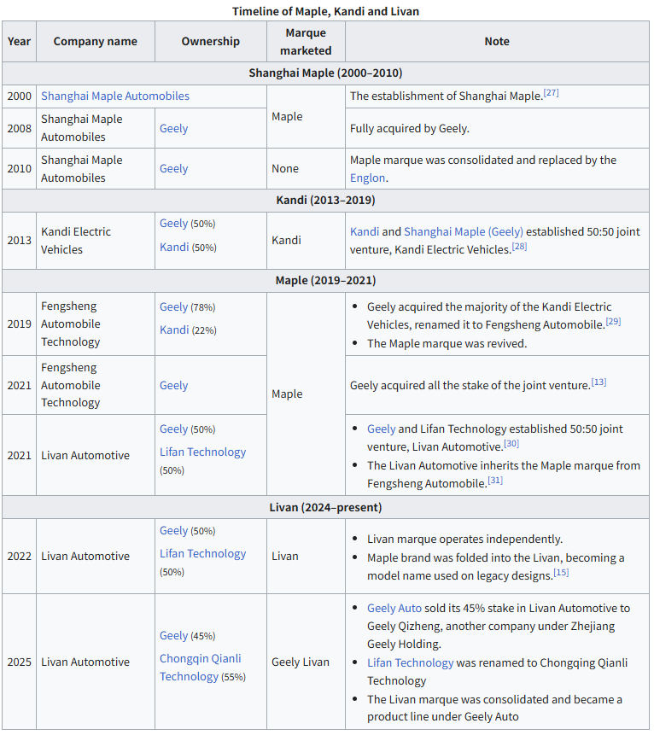Open Kandi link in the 2013 note
Viewport: 654px width, 735px height.
(x=365, y=231)
